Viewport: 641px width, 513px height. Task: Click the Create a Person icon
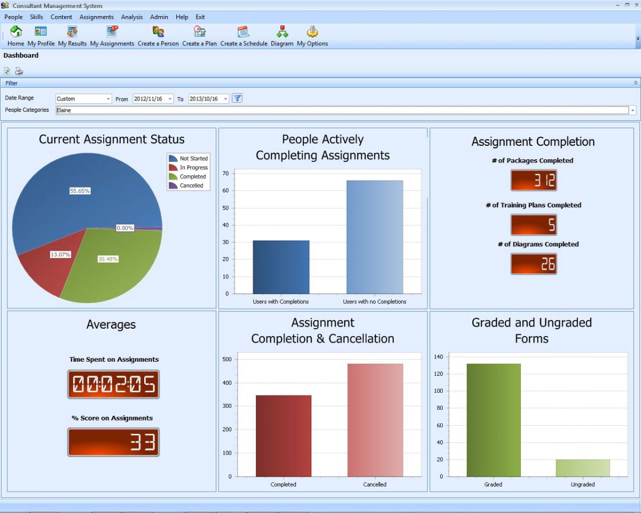click(x=158, y=32)
